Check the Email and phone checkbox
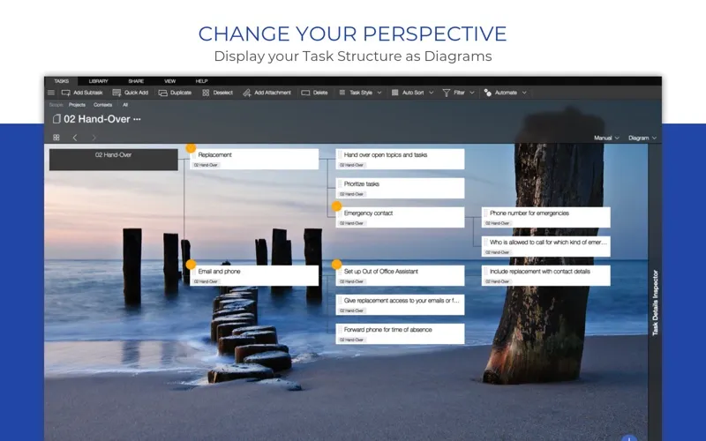Viewport: 706px width, 441px height. (x=194, y=272)
